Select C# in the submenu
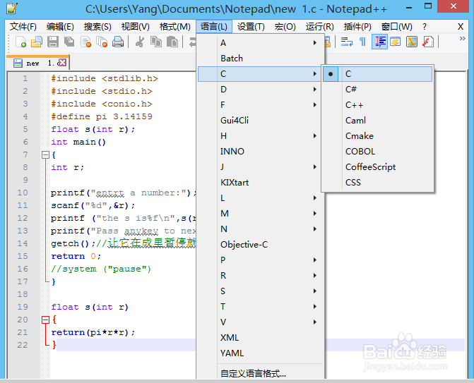Viewport: 474px width, 383px height. tap(377, 90)
